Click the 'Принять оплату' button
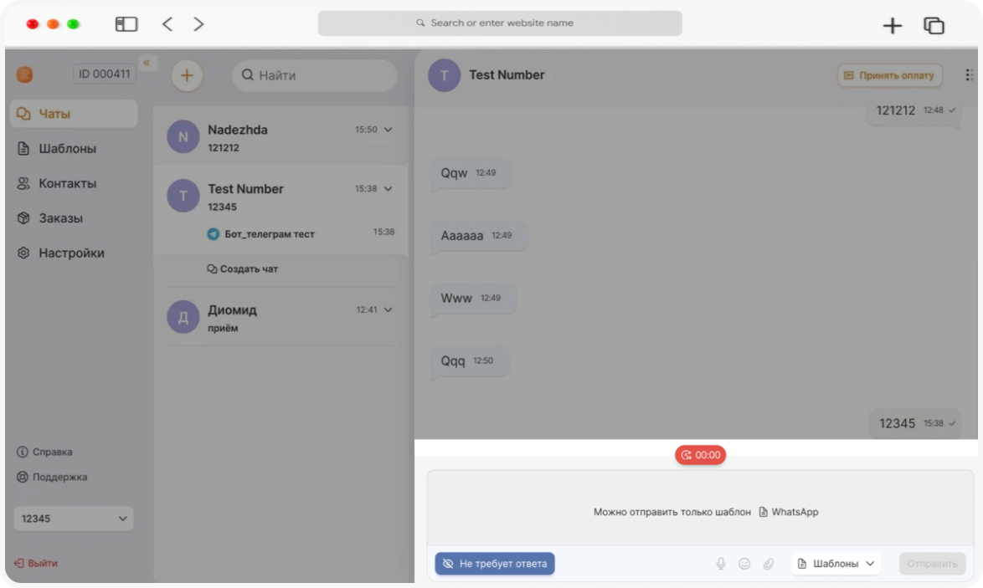Screen dimensions: 983x588 pyautogui.click(x=889, y=75)
